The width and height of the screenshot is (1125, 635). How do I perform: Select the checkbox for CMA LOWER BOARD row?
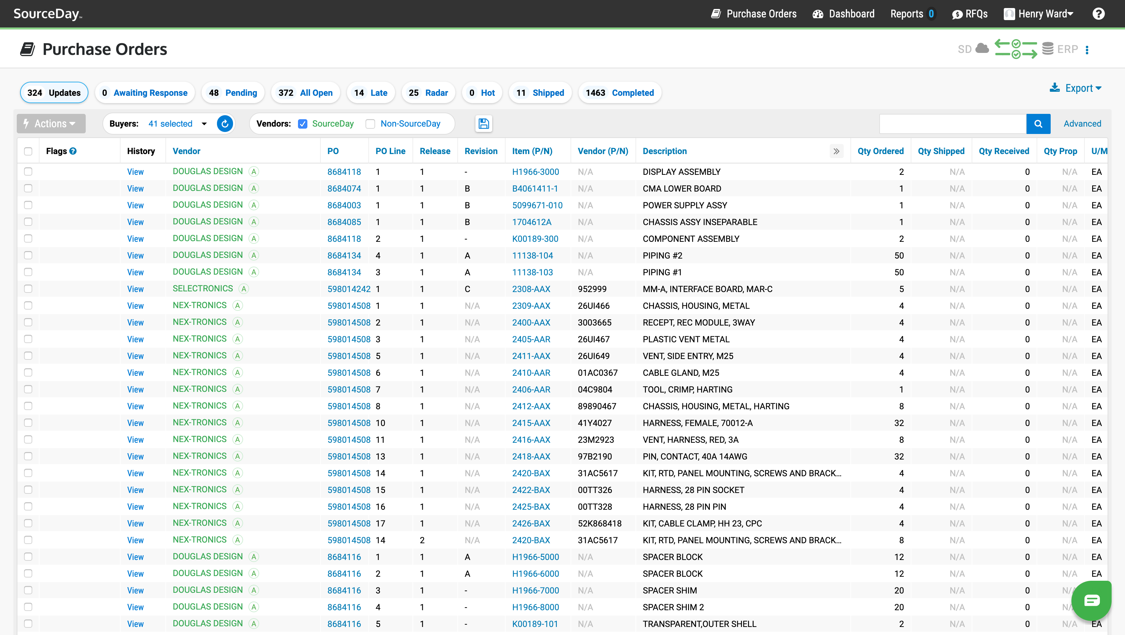pos(28,188)
